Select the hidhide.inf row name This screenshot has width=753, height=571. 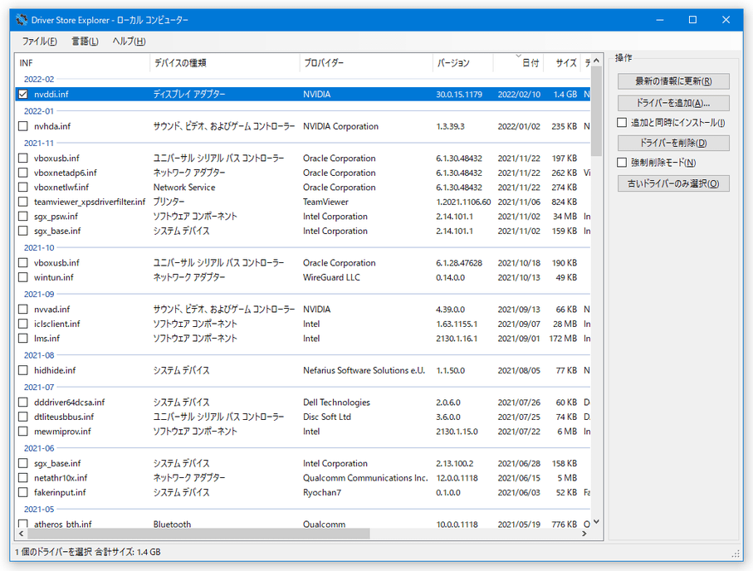click(55, 370)
